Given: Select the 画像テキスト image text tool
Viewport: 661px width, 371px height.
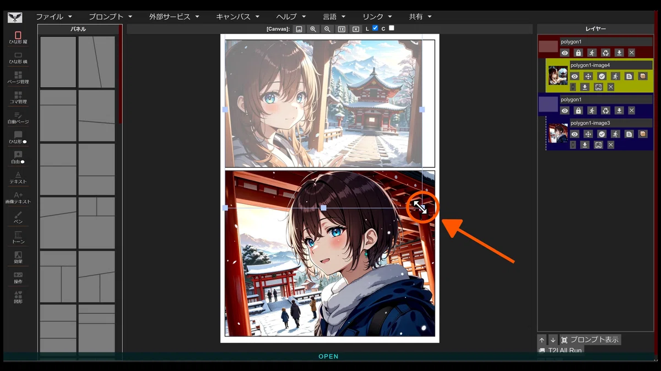Looking at the screenshot, I should tap(18, 198).
